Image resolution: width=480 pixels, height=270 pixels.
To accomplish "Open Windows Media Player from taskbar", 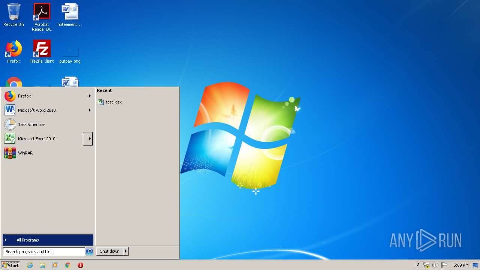I will pos(55,265).
